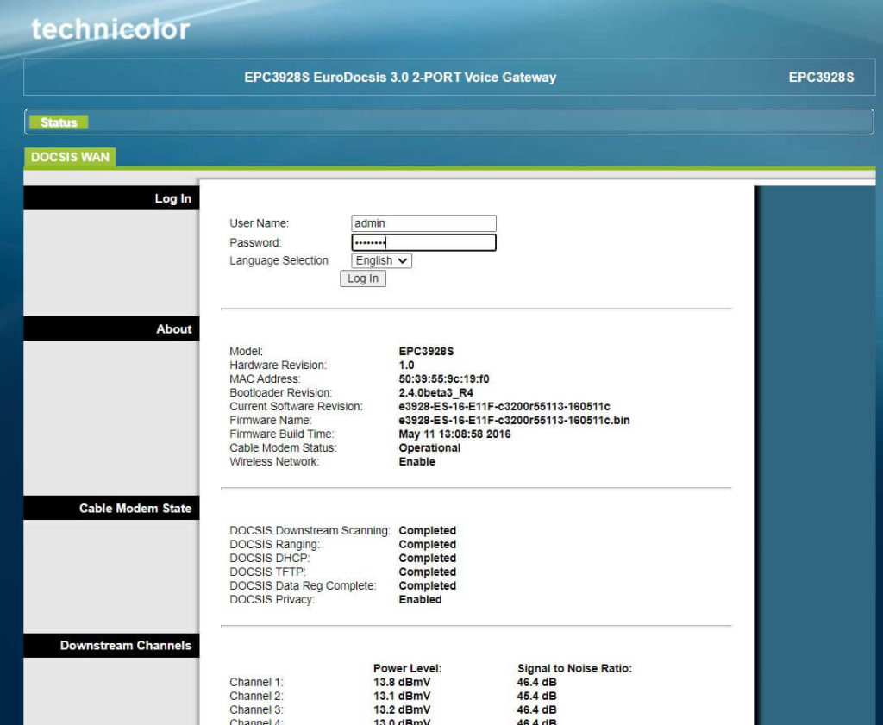Select the About section header
This screenshot has width=883, height=725.
click(173, 328)
